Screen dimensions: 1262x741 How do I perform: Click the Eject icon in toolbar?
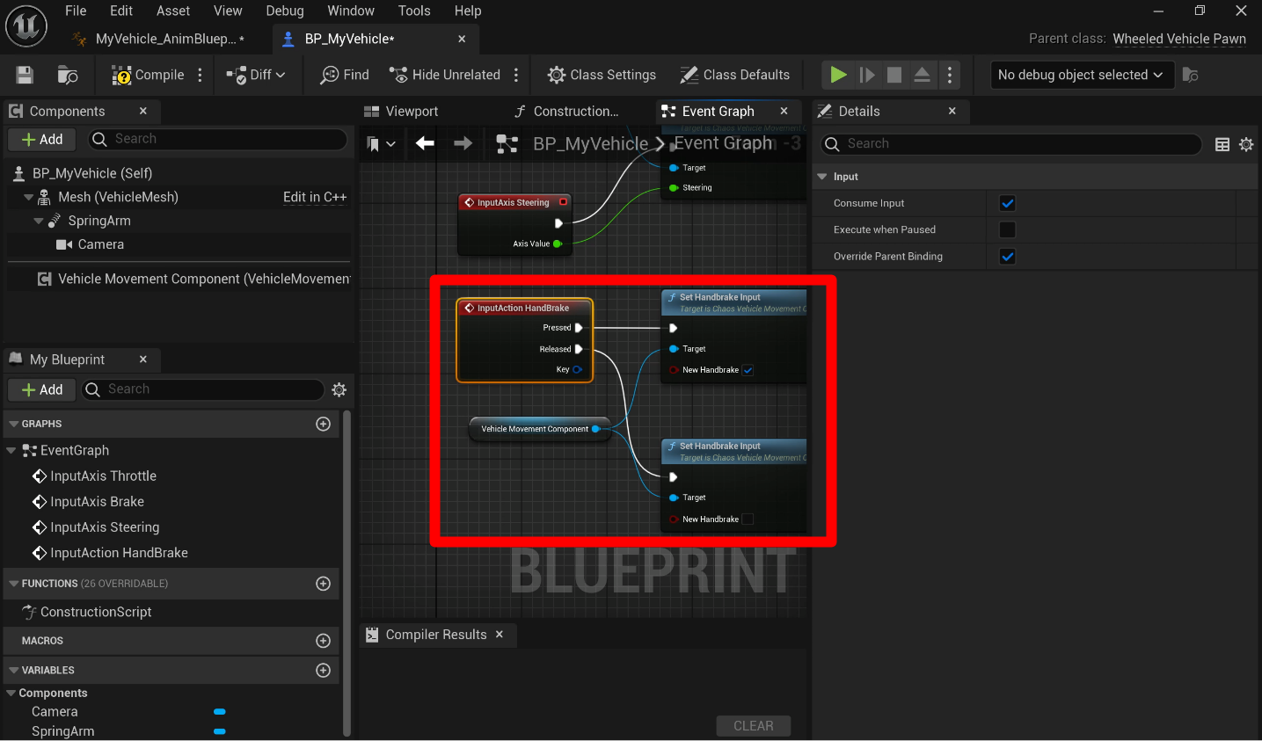pyautogui.click(x=922, y=75)
